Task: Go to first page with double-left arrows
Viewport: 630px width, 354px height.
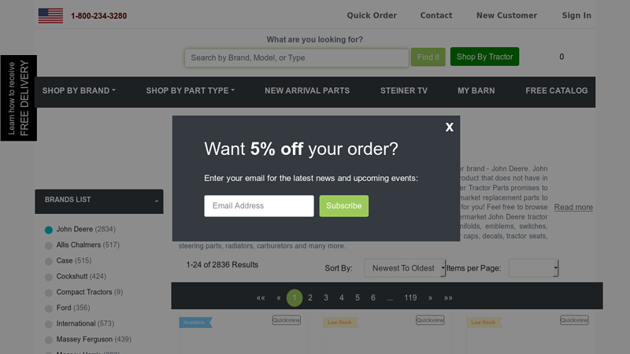Action: coord(261,298)
